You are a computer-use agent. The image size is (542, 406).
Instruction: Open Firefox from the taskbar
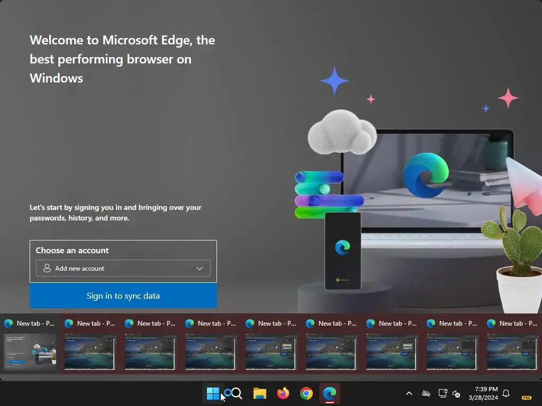pos(283,393)
